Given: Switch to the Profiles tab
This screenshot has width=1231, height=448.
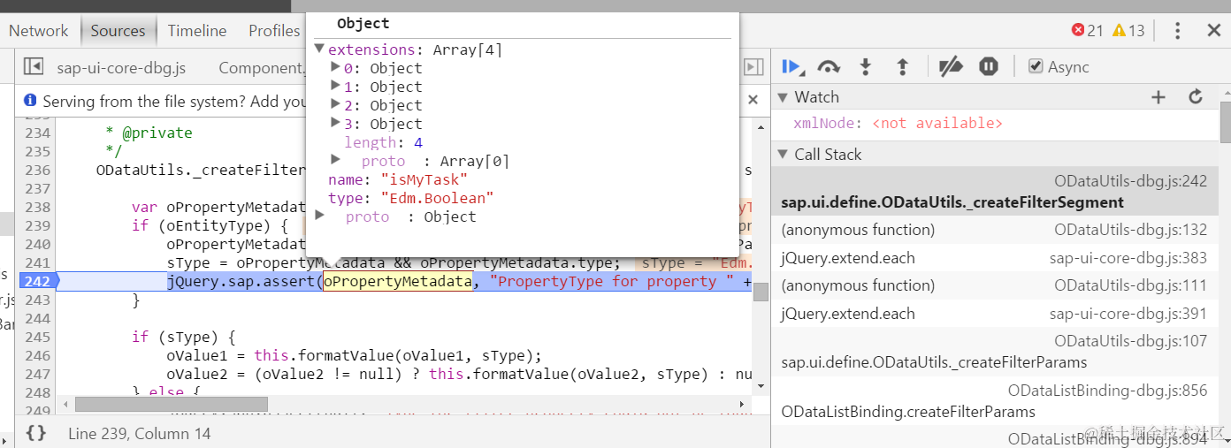Looking at the screenshot, I should coord(274,31).
